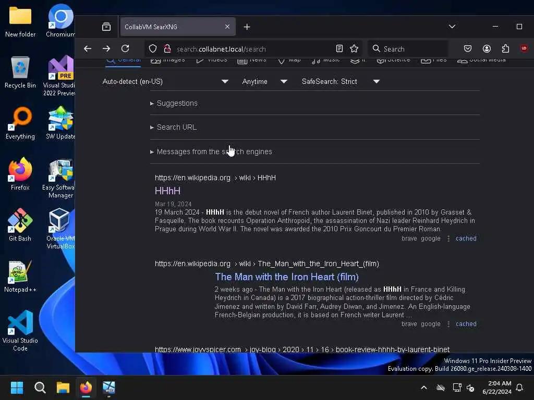Open the Notepad++ desktop shortcut
This screenshot has height=400, width=534.
pos(20,277)
